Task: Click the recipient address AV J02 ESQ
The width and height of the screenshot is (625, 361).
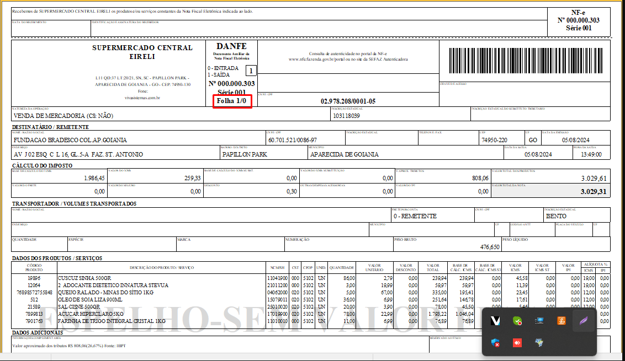Action: (78, 154)
